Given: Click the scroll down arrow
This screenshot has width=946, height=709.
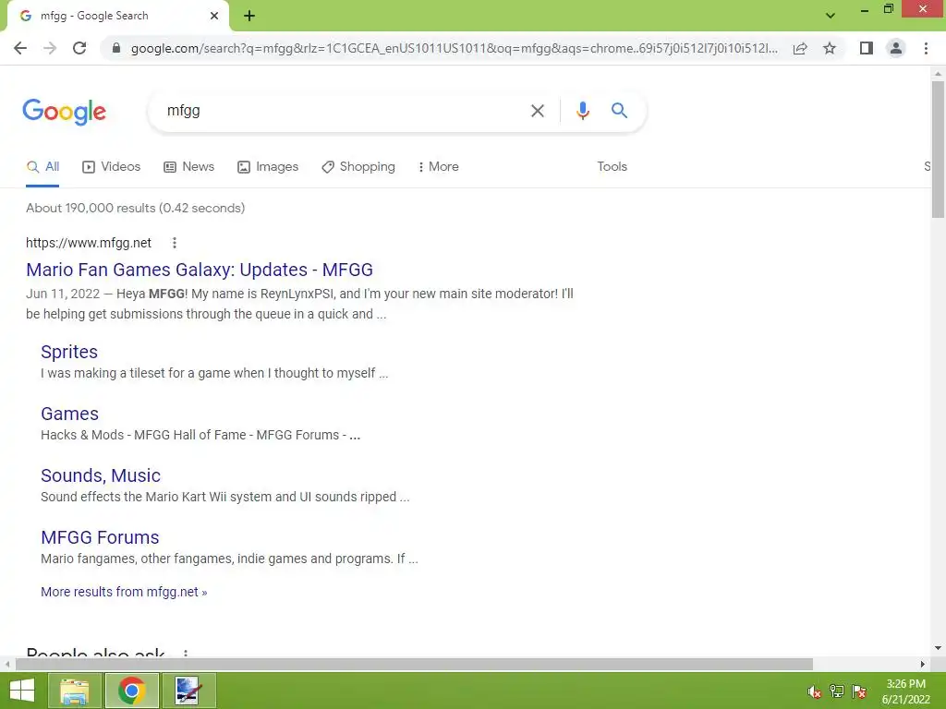Looking at the screenshot, I should (x=938, y=648).
